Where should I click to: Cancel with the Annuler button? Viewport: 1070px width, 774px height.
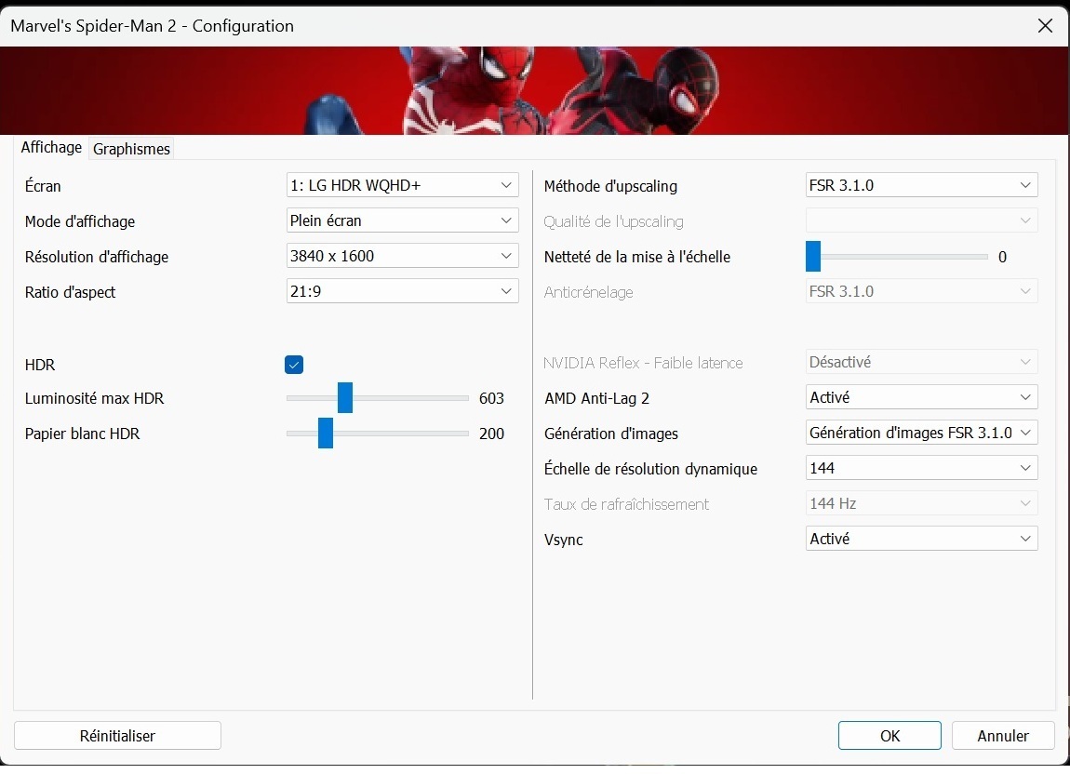(x=1003, y=736)
